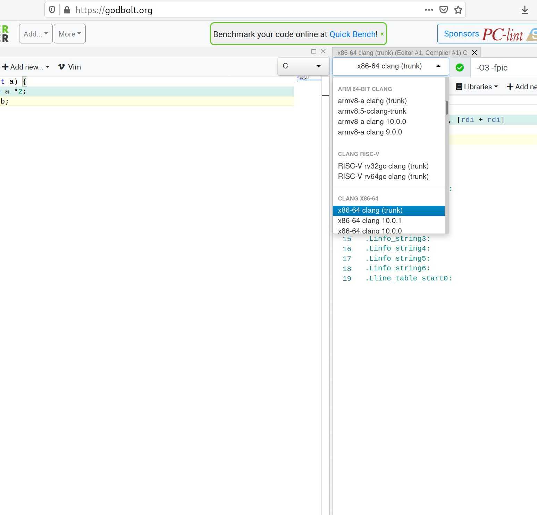
Task: Dismiss the Quick Bench banner with x
Action: 382,34
